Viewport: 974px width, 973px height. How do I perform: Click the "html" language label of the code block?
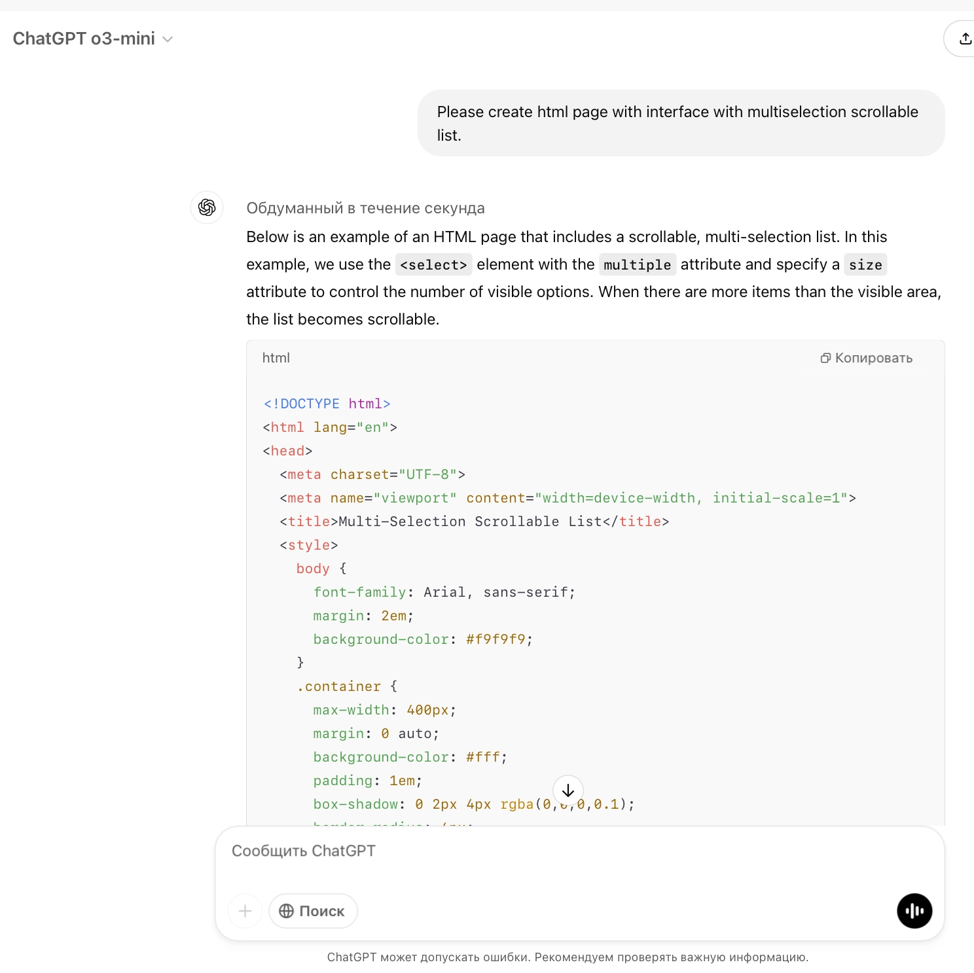click(276, 358)
